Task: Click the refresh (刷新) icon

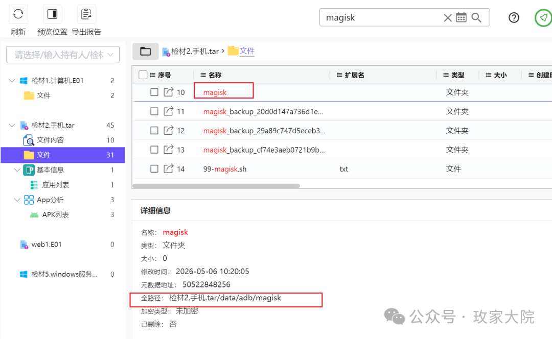Action: tap(18, 14)
